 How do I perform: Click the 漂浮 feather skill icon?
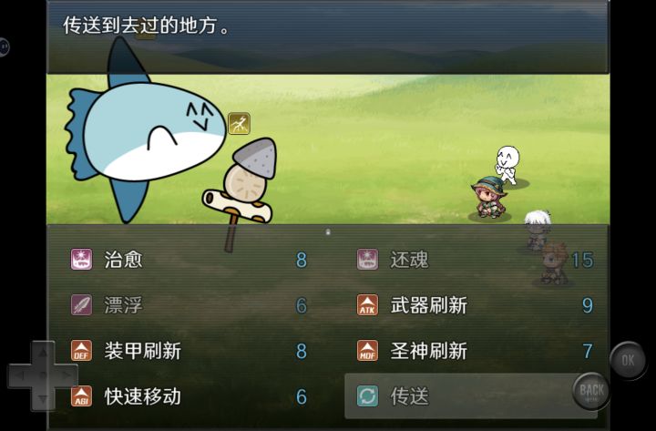coord(81,305)
